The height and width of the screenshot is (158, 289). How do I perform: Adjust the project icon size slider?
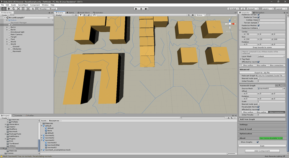tap(231, 153)
